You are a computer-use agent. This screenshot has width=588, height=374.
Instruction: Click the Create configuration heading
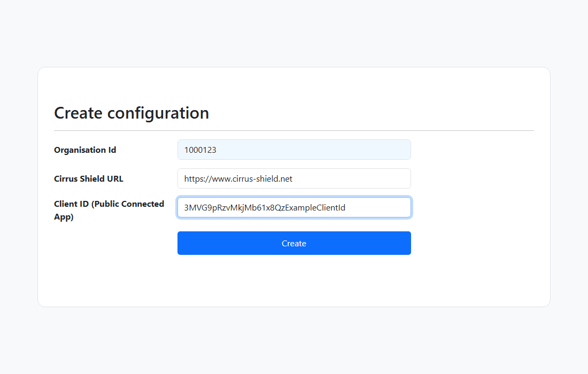pos(131,113)
